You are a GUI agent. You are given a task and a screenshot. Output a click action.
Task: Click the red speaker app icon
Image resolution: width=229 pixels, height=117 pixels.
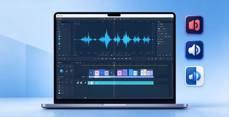tap(194, 25)
